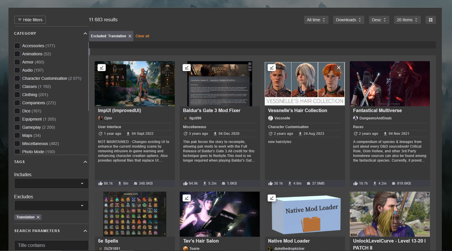452x251 pixels.
Task: Open the 20 Items per page dropdown
Action: [408, 20]
